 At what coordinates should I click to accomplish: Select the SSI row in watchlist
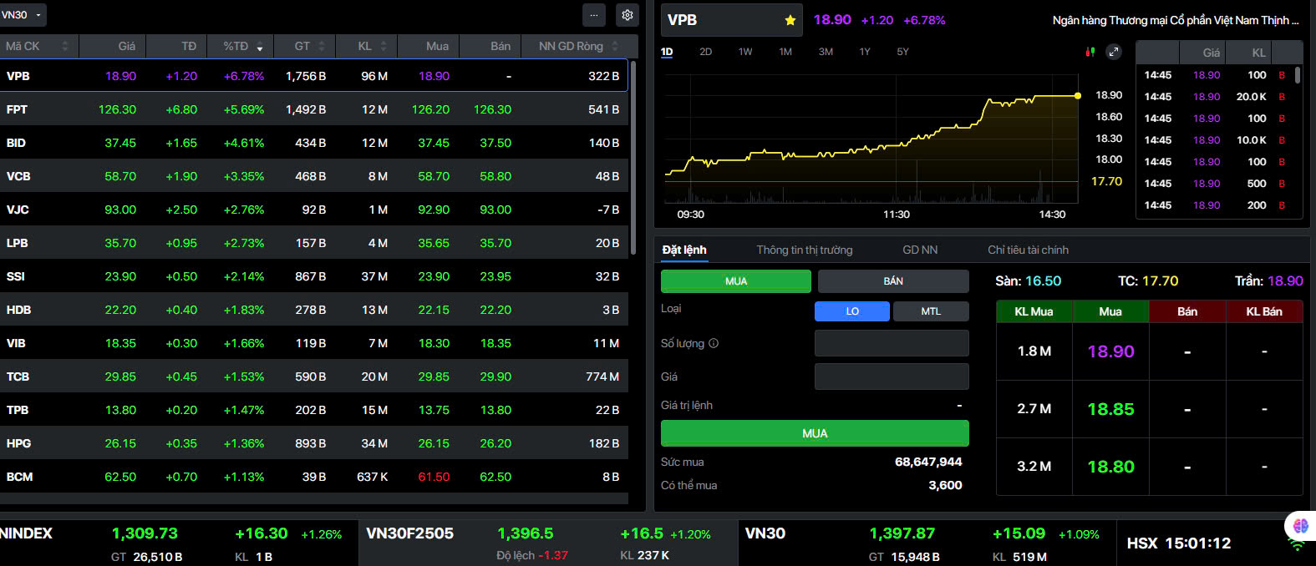click(x=314, y=275)
